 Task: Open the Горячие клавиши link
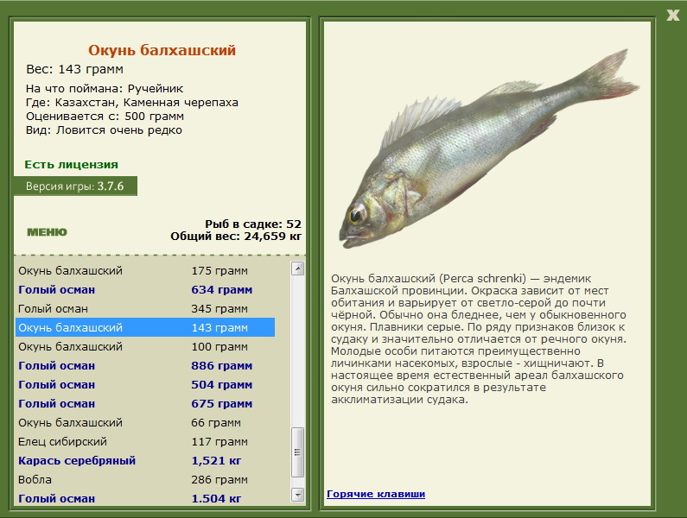[376, 494]
